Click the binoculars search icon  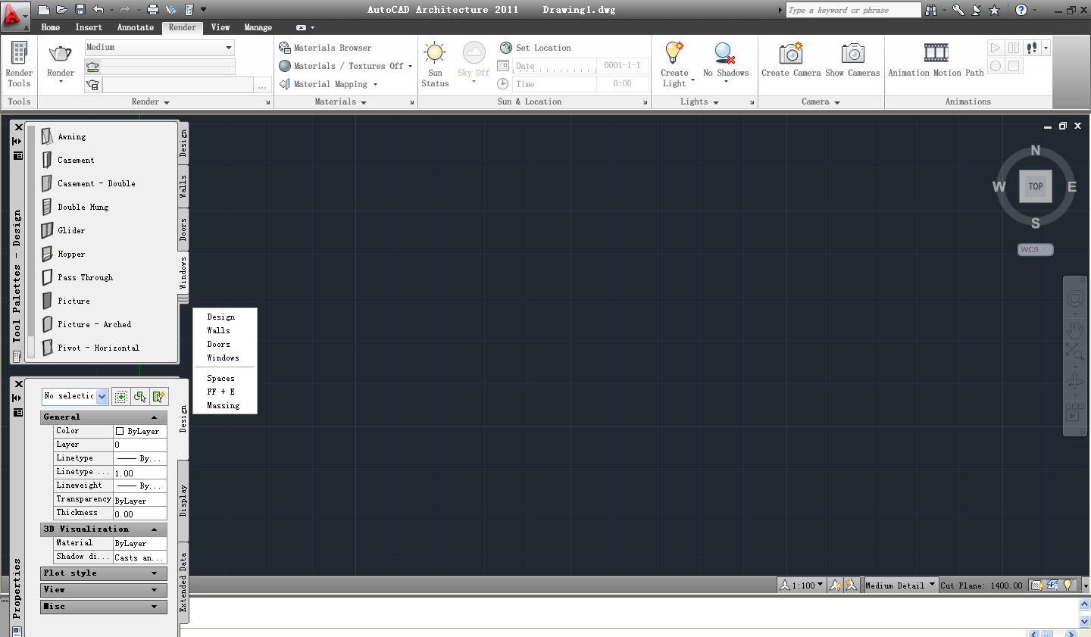(x=931, y=10)
